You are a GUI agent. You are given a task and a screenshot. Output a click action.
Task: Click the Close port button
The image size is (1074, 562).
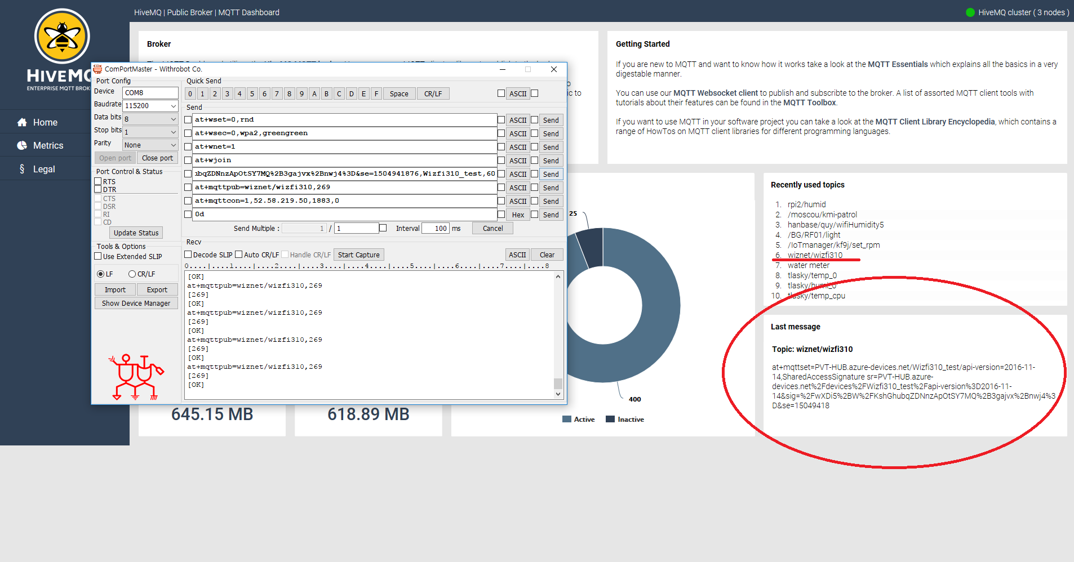(x=157, y=158)
